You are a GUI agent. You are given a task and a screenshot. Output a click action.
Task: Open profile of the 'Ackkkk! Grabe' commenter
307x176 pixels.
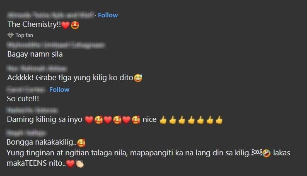pyautogui.click(x=37, y=69)
